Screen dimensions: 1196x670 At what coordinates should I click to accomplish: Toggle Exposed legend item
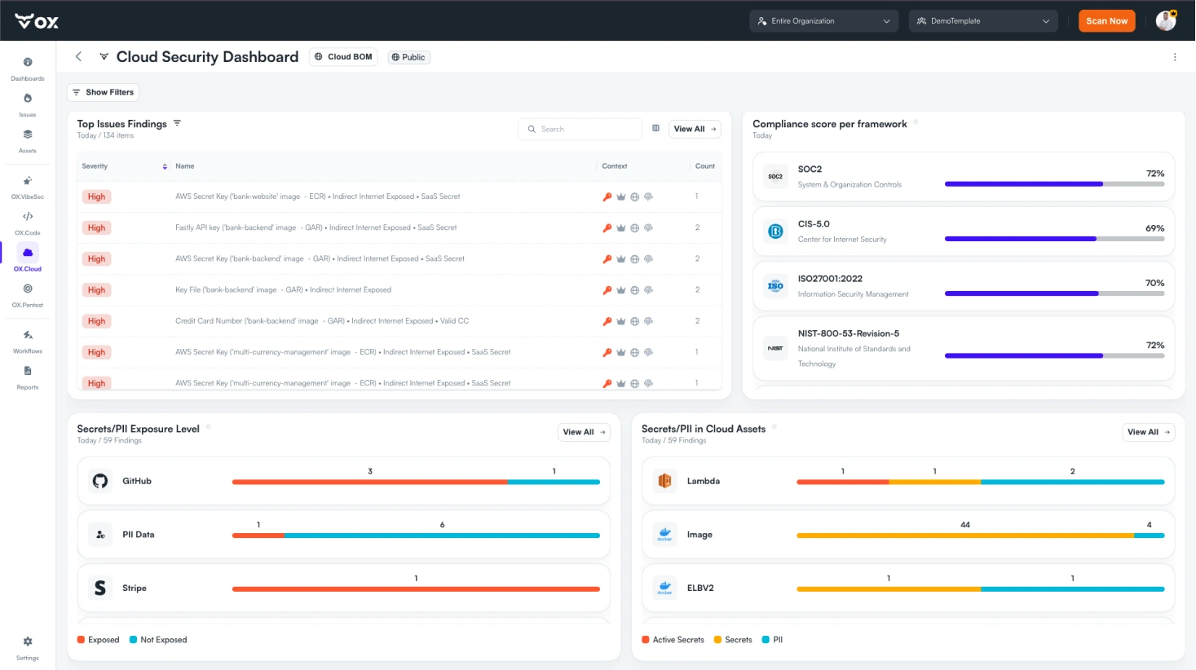98,640
